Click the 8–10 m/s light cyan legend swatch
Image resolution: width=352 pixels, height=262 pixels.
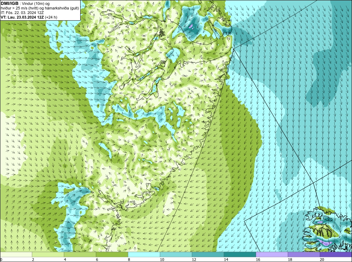[x=144, y=254]
